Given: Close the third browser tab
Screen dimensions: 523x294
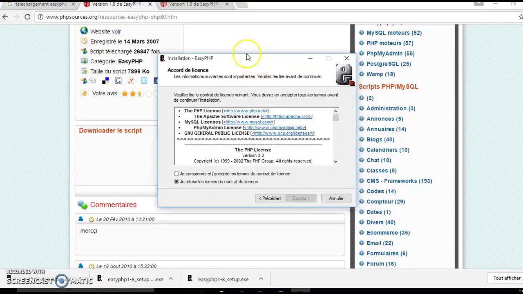Looking at the screenshot, I should tap(227, 4).
